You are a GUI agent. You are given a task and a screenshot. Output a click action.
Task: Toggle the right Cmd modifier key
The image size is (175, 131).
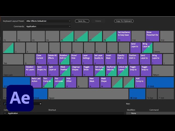[x=137, y=94]
